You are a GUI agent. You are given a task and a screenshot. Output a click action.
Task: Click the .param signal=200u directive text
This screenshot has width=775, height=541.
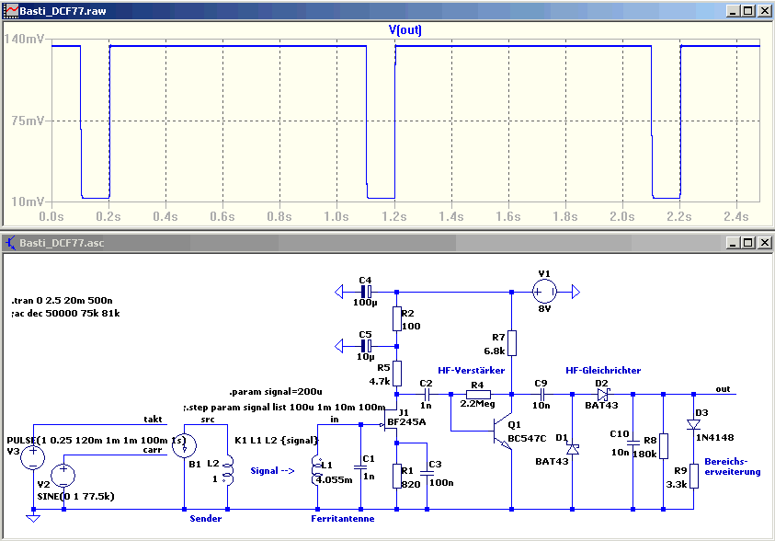276,392
